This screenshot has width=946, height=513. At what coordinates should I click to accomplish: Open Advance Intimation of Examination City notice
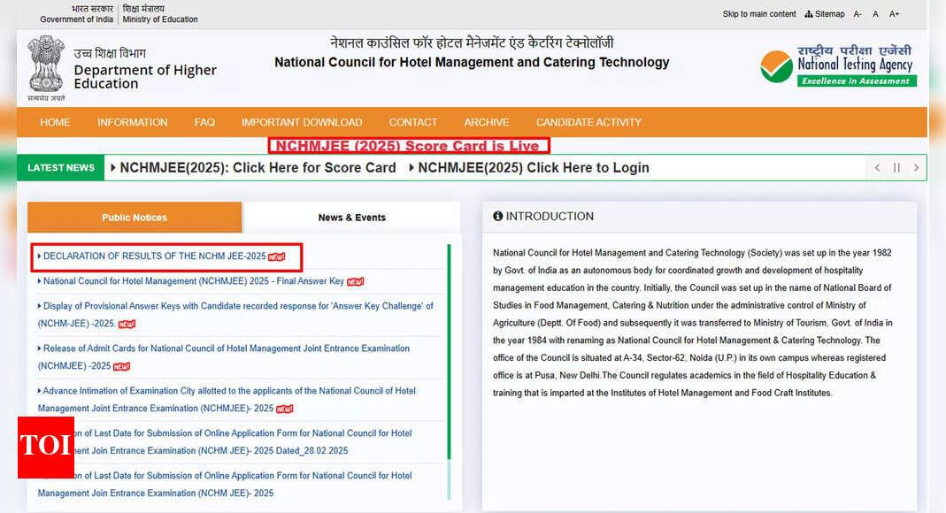[227, 400]
